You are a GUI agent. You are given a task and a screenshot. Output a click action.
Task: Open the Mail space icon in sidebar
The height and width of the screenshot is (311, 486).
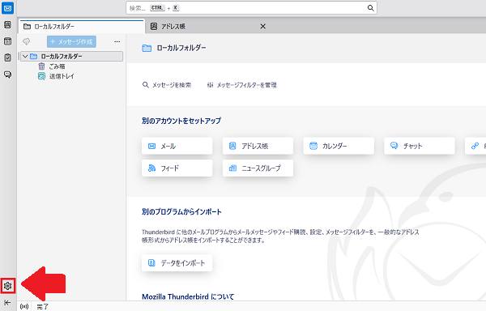(7, 8)
